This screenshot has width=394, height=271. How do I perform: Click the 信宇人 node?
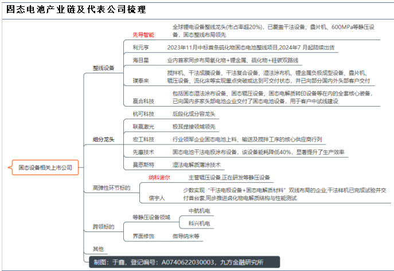157,198
